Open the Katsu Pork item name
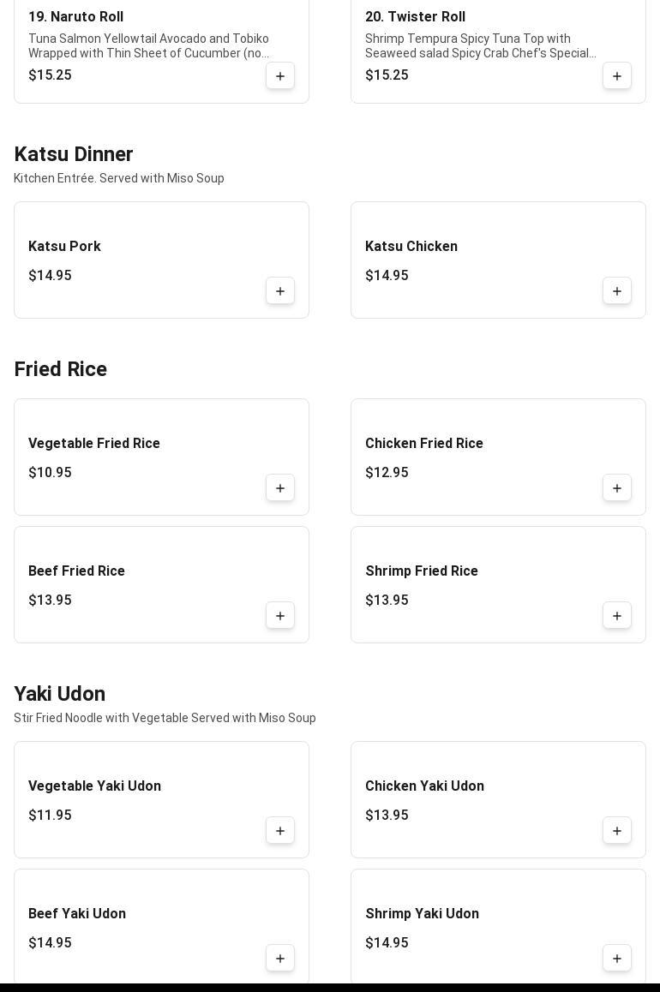660x992 pixels. click(64, 247)
